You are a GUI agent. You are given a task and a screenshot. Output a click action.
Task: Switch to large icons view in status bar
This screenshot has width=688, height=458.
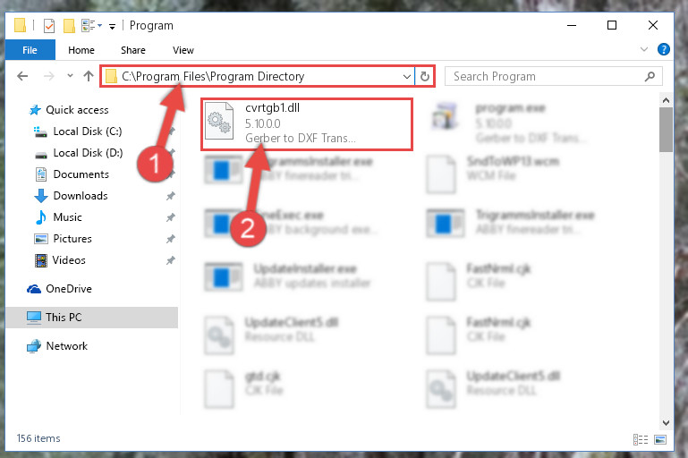[x=660, y=439]
